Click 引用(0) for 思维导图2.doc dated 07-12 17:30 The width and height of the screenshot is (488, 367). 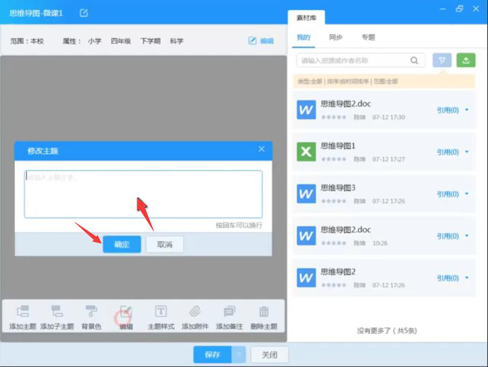coord(448,110)
